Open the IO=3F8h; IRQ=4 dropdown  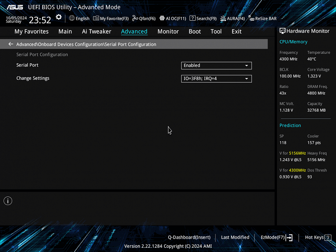coord(216,79)
